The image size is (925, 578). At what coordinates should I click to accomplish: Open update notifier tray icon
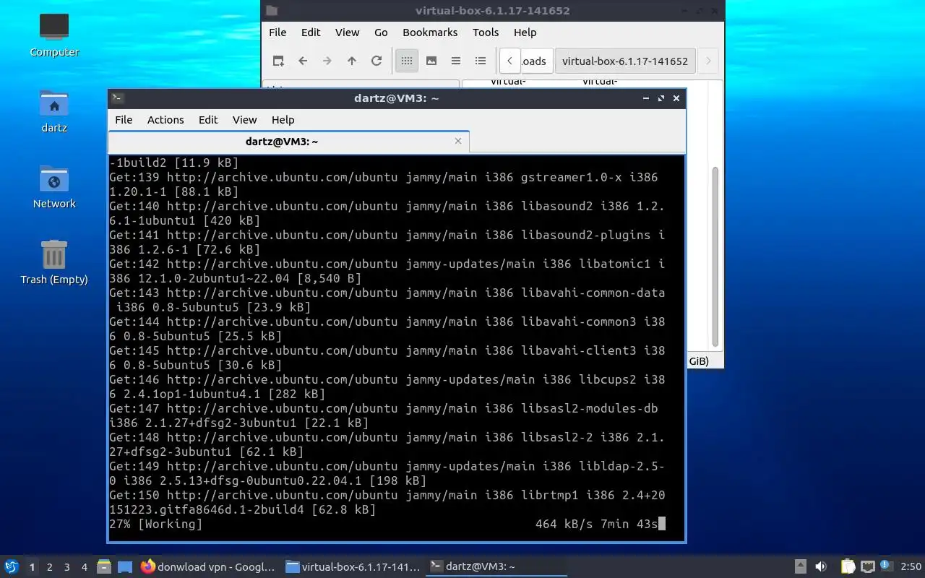click(885, 567)
